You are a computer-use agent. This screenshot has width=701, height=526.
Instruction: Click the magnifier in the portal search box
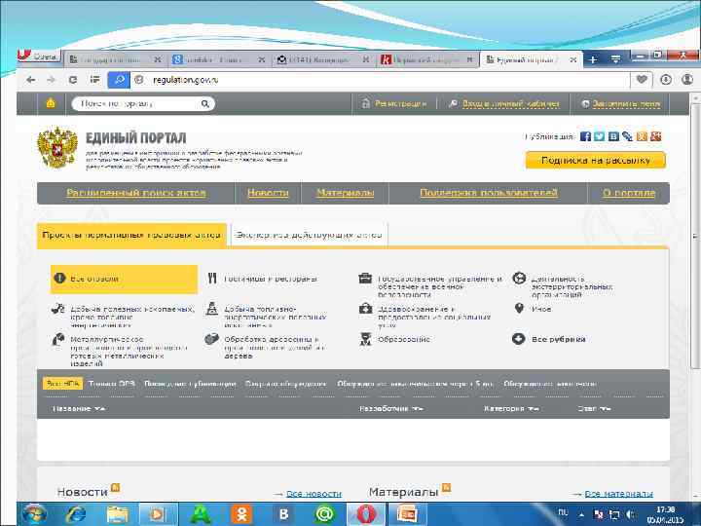pyautogui.click(x=204, y=104)
